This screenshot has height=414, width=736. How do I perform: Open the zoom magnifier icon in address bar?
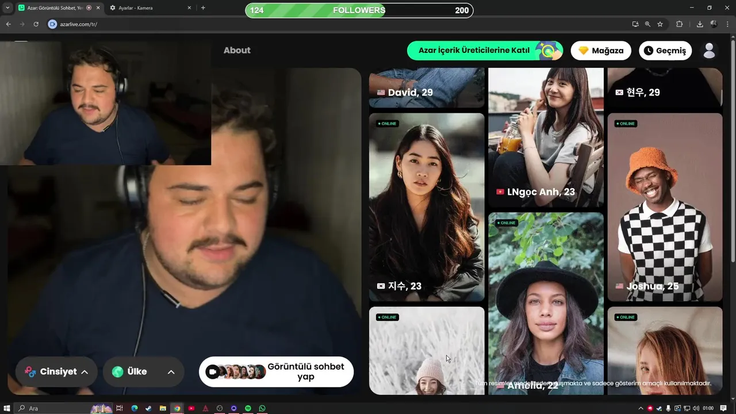tap(647, 24)
